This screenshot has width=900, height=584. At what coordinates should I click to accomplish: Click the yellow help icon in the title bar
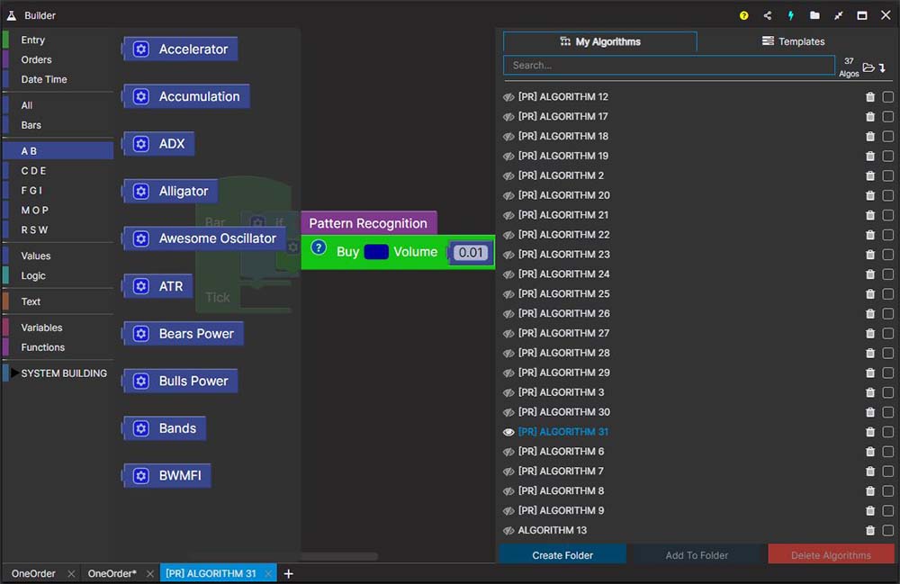coord(743,15)
